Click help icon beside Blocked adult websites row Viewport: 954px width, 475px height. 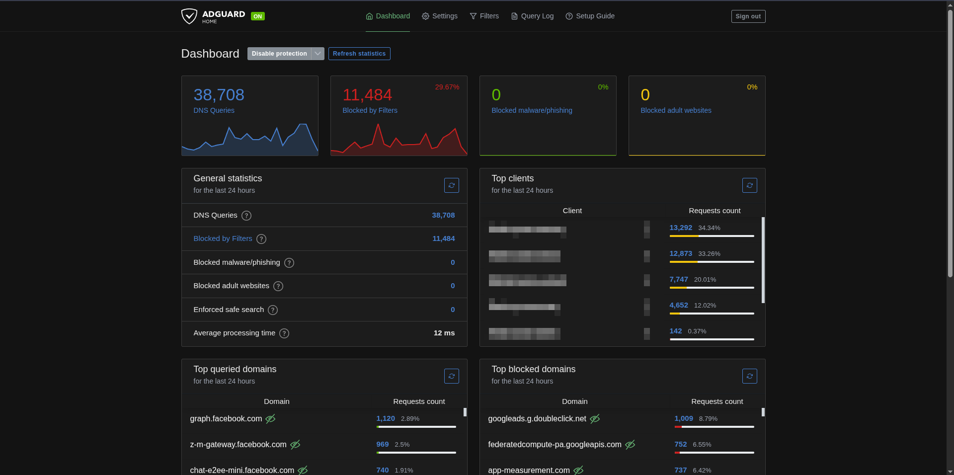point(278,286)
